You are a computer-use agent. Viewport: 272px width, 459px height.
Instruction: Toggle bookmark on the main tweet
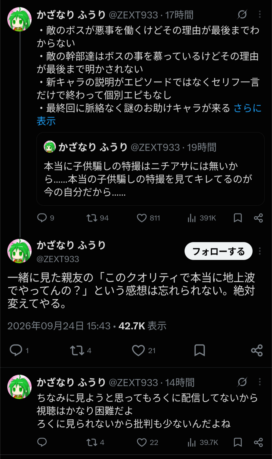(200, 350)
